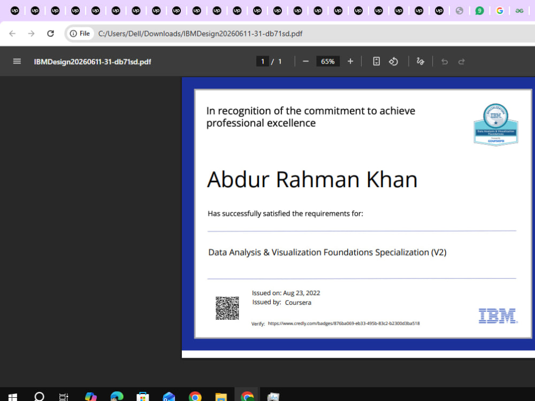This screenshot has height=401, width=535.
Task: Activate the draw annotation tool
Action: pos(420,61)
